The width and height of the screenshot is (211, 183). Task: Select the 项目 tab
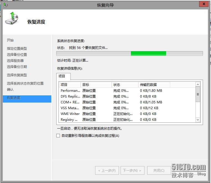[63, 76]
